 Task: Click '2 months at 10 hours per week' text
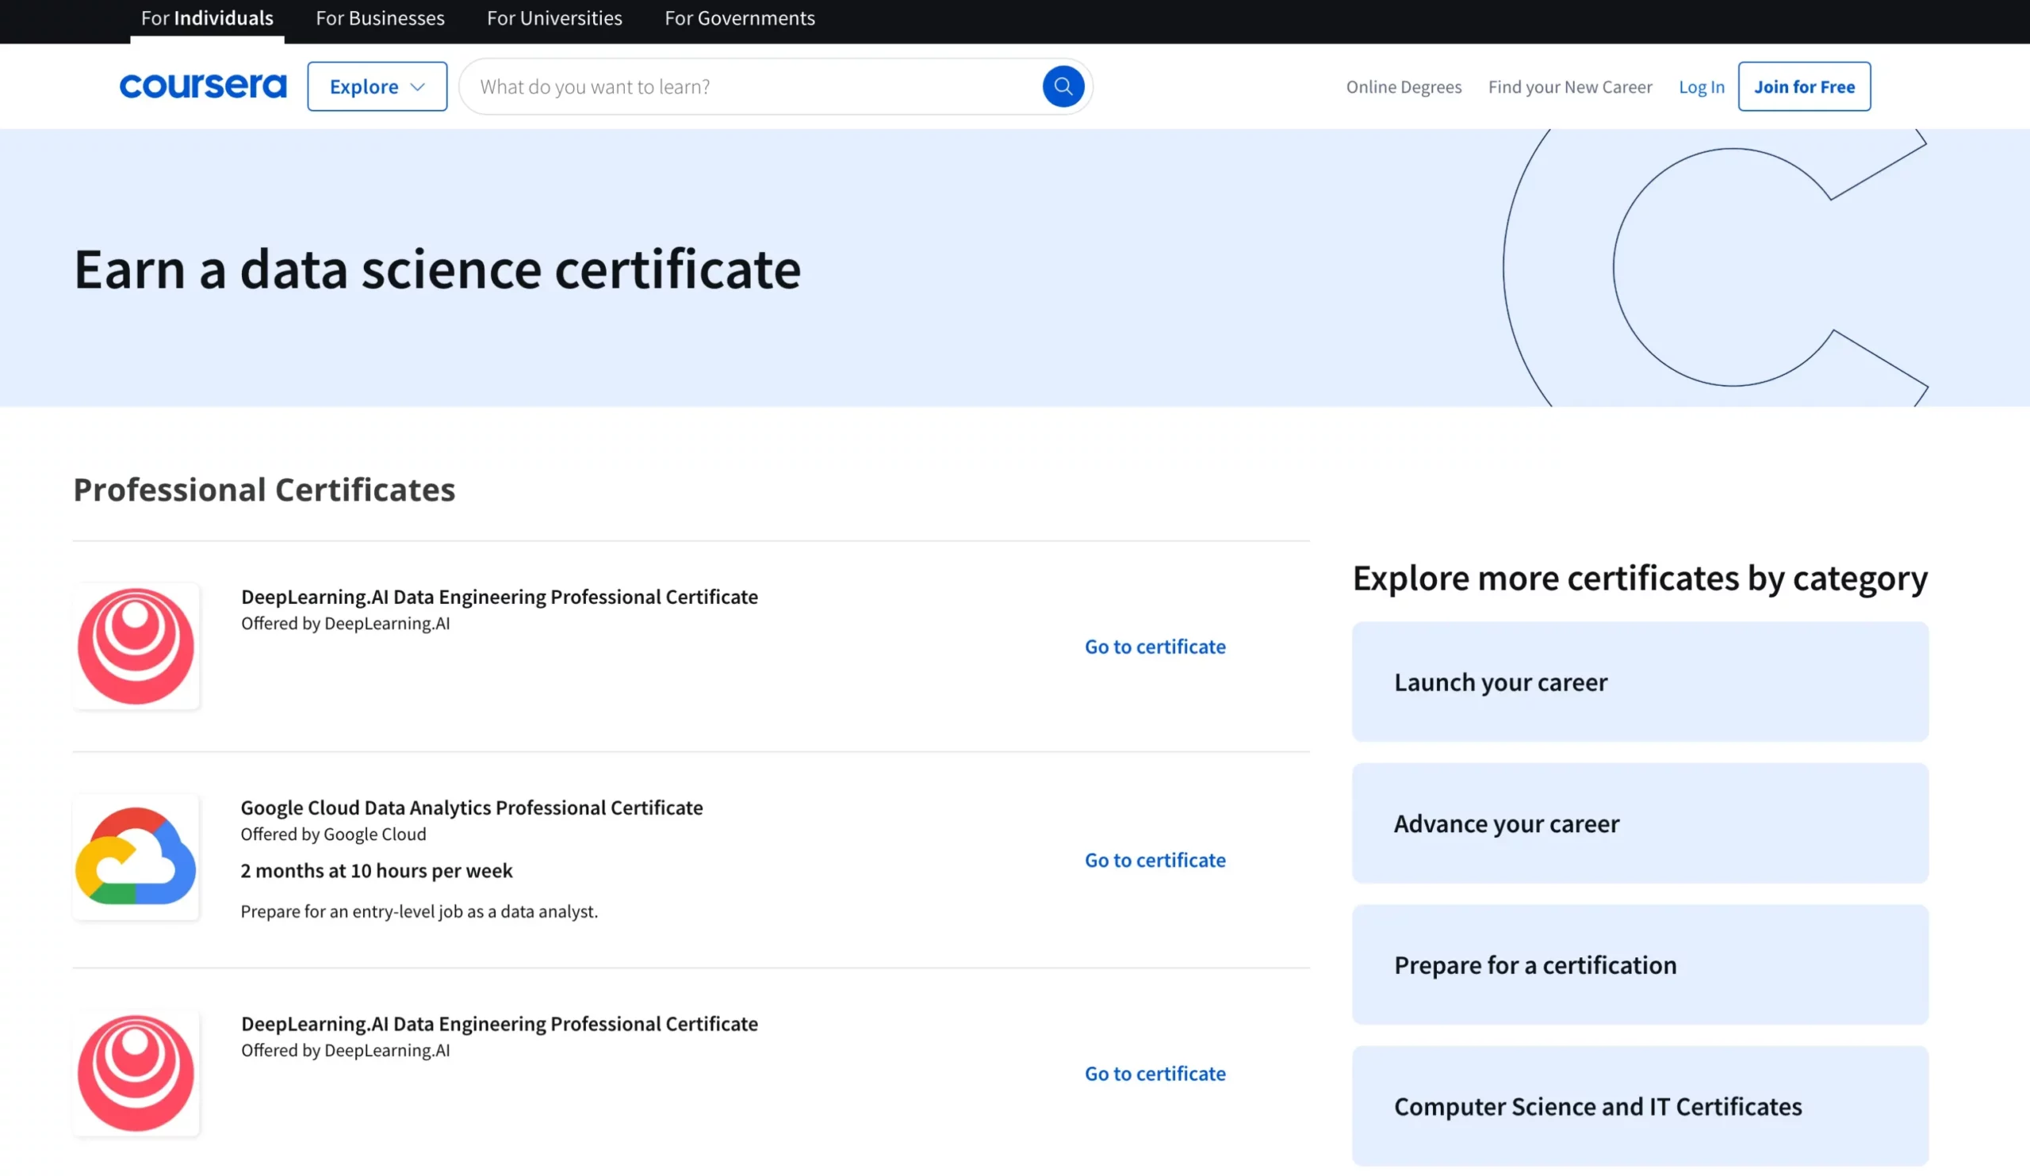tap(376, 870)
